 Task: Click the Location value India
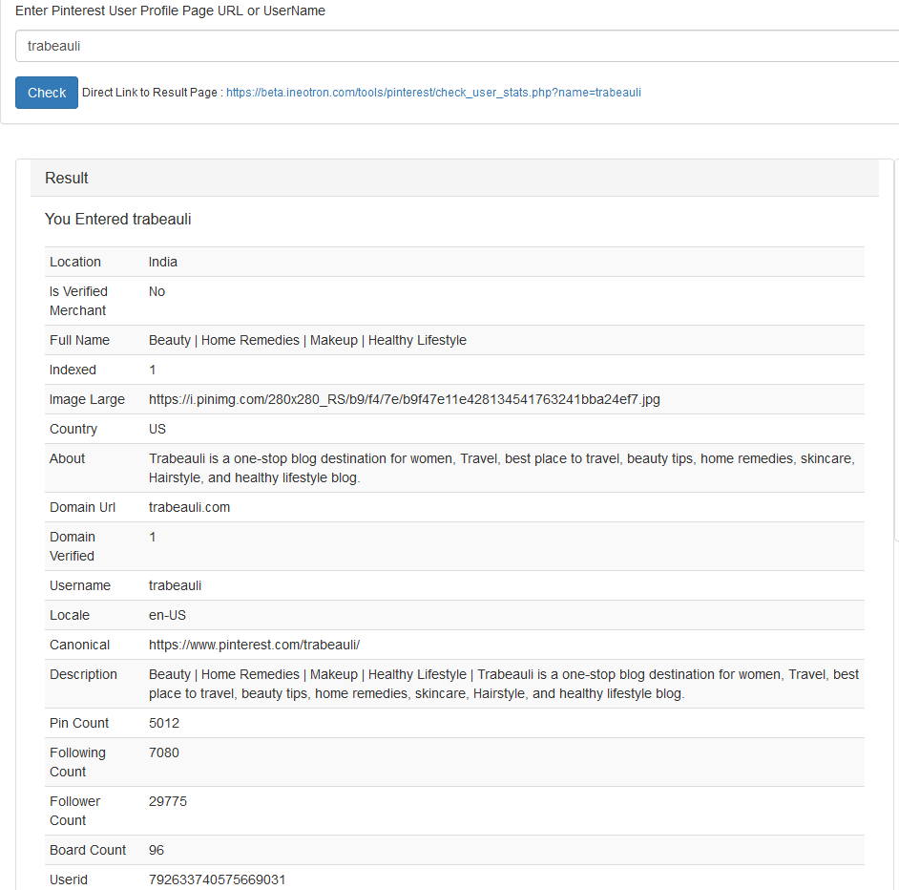click(x=163, y=262)
